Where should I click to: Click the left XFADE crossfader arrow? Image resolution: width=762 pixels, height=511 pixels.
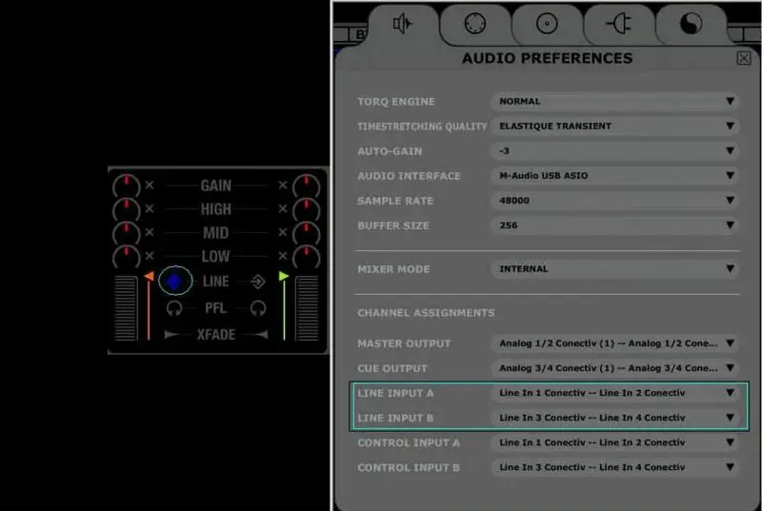coord(172,334)
